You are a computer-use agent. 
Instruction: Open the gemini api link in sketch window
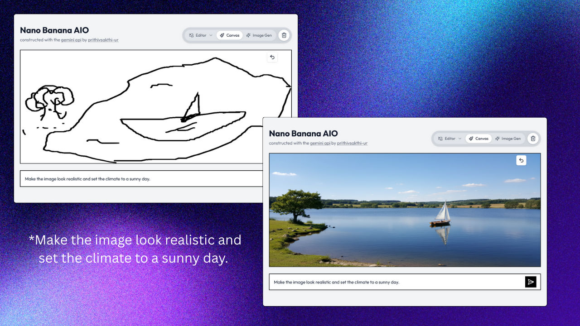coord(71,40)
